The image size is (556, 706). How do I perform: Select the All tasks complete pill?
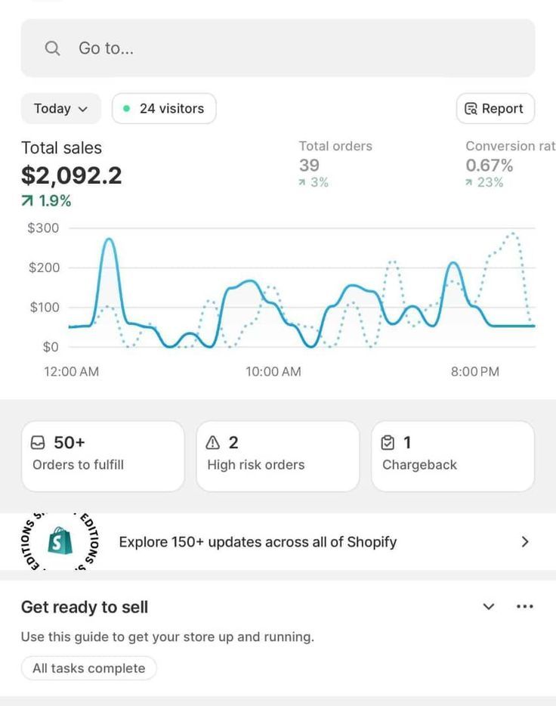coord(88,667)
